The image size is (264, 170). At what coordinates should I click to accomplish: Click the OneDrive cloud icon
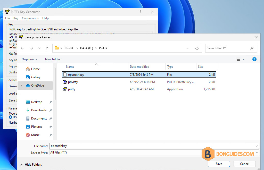click(28, 86)
